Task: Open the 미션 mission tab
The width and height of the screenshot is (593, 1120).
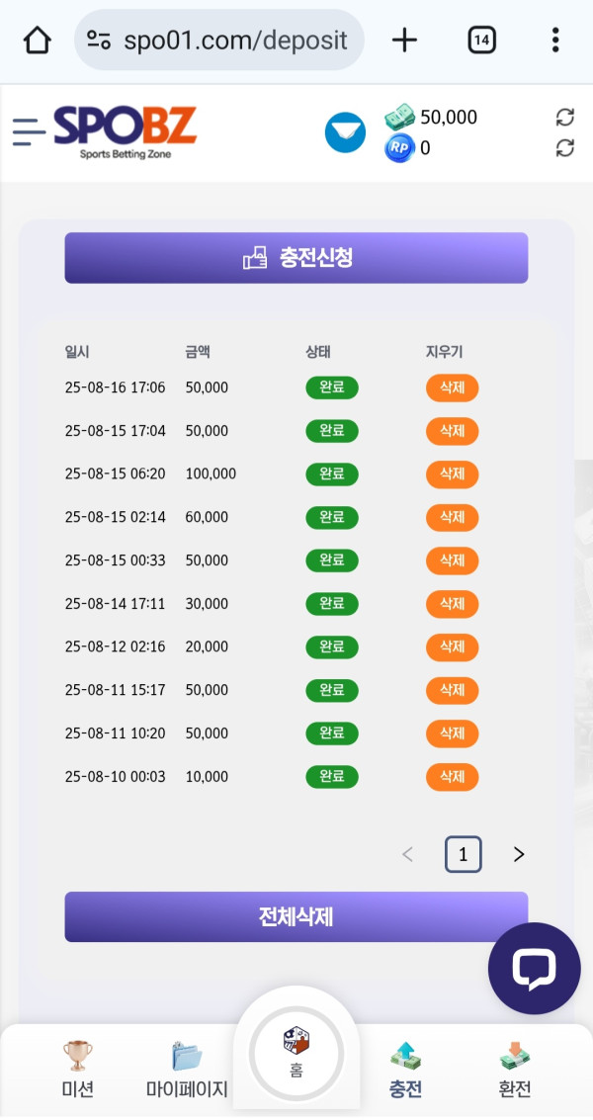Action: pyautogui.click(x=78, y=1070)
